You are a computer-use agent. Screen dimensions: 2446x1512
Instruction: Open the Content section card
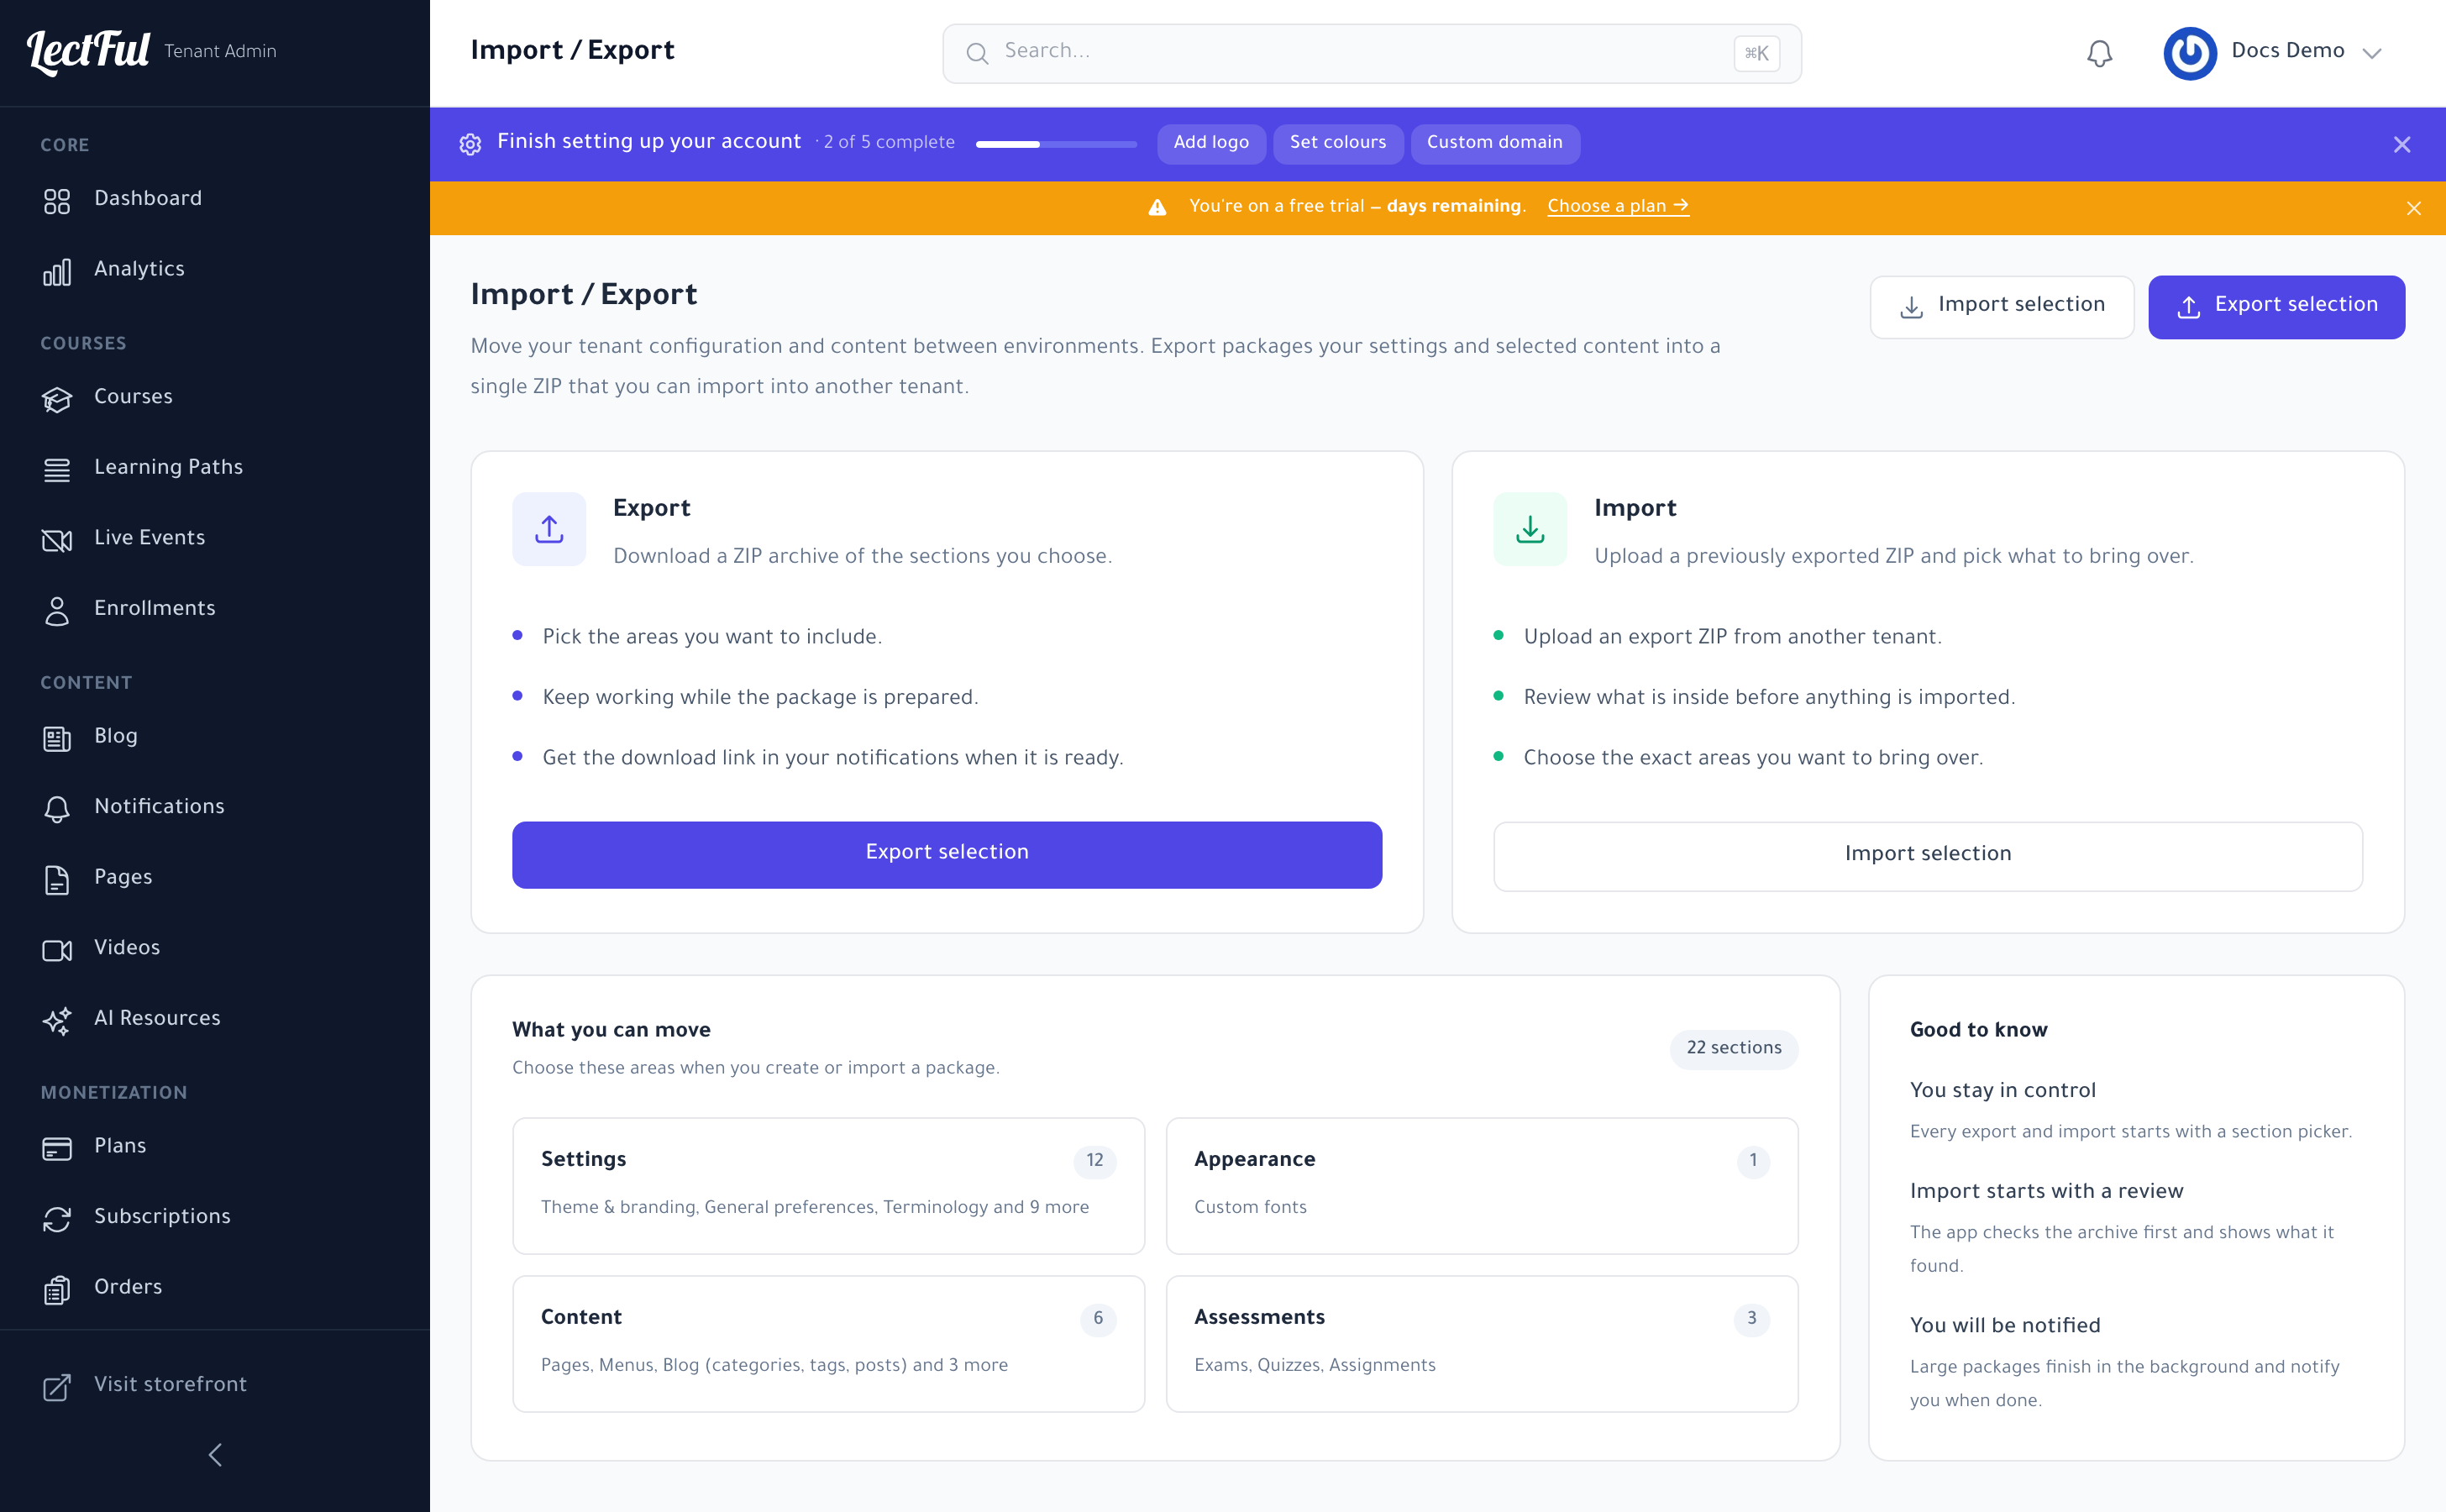pyautogui.click(x=828, y=1343)
